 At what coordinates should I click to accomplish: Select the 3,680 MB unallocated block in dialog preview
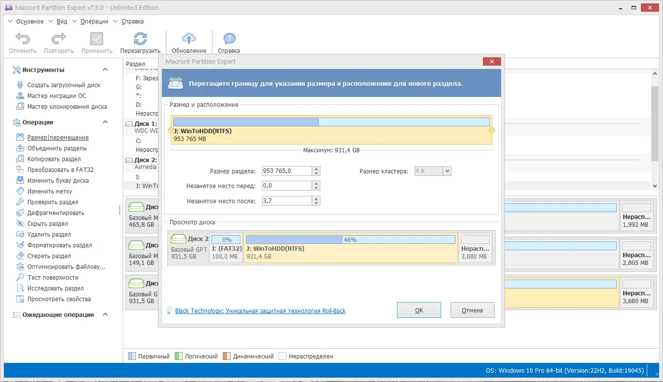coord(476,248)
